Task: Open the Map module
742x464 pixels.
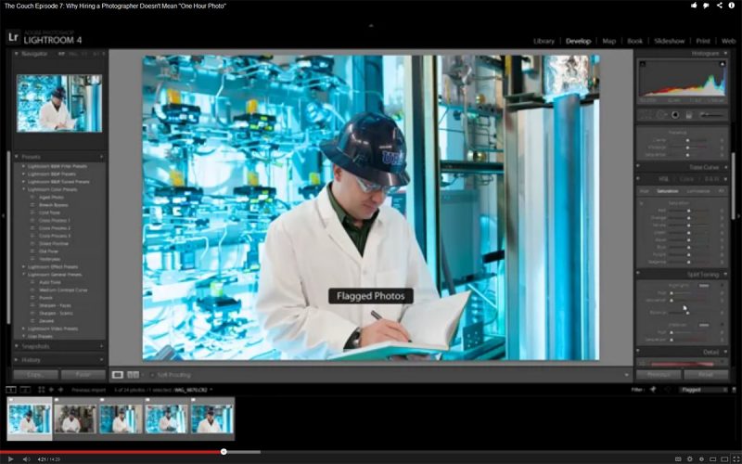Action: (608, 41)
